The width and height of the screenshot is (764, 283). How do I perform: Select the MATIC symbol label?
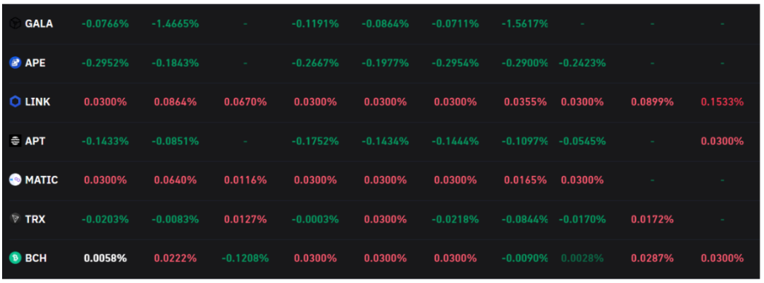pyautogui.click(x=42, y=180)
